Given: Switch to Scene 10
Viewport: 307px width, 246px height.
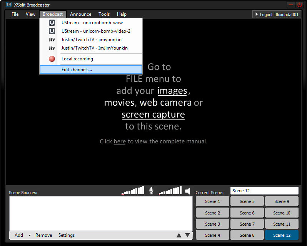Looking at the screenshot, I should tap(282, 213).
